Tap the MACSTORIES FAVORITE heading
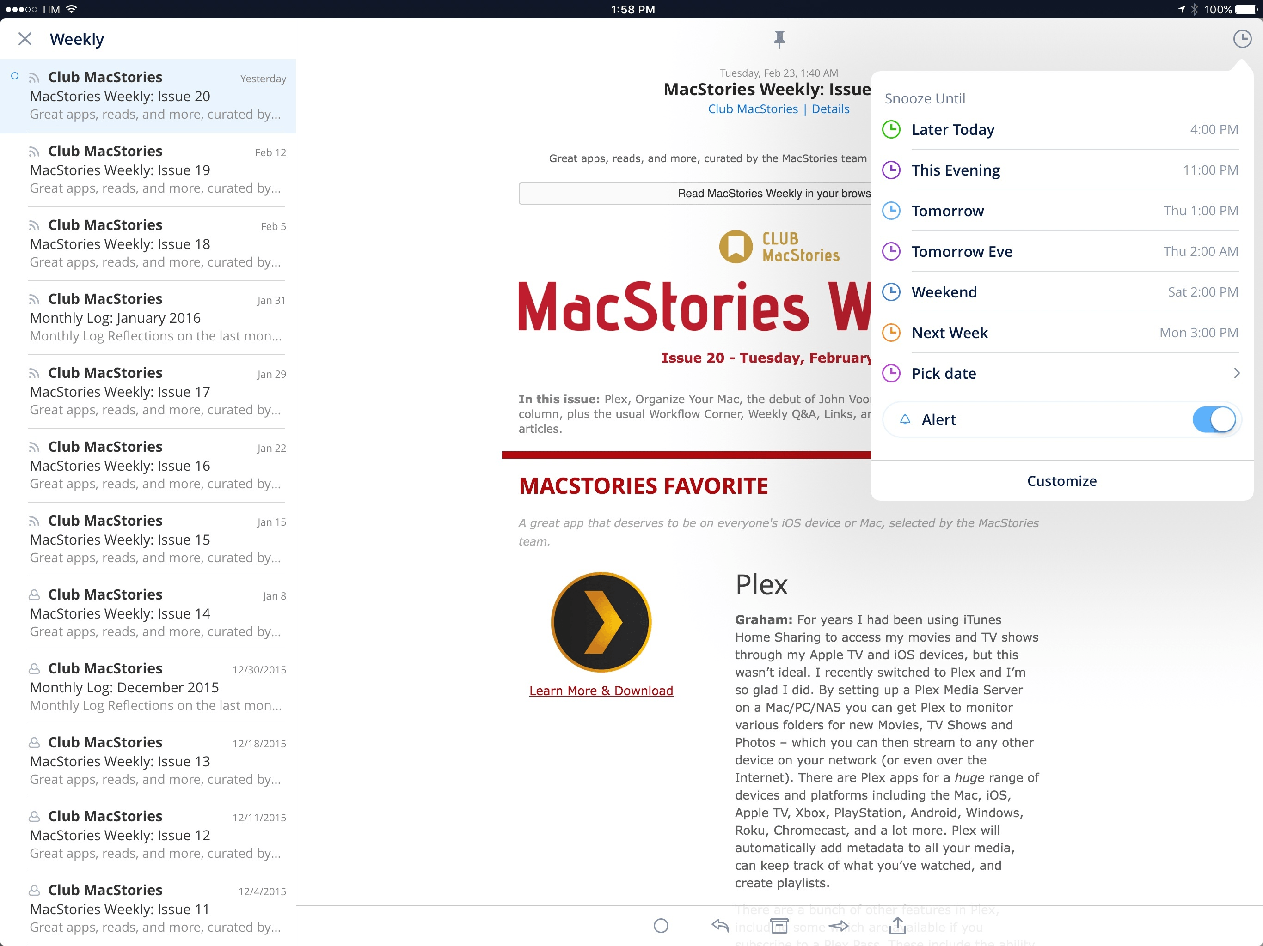Screen dimensions: 1263x946 coord(644,486)
